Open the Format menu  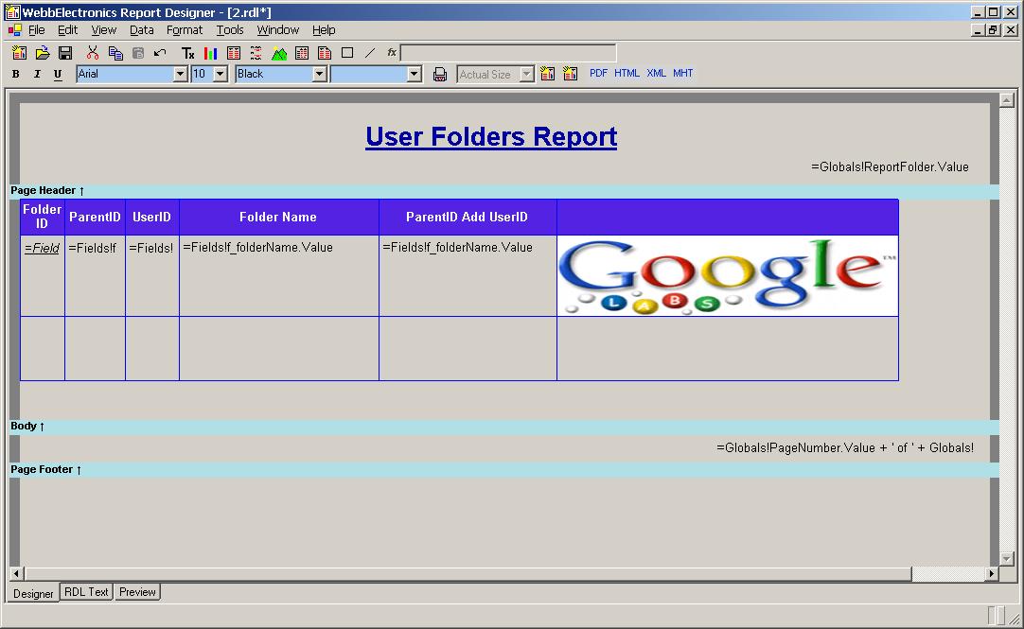pyautogui.click(x=185, y=30)
